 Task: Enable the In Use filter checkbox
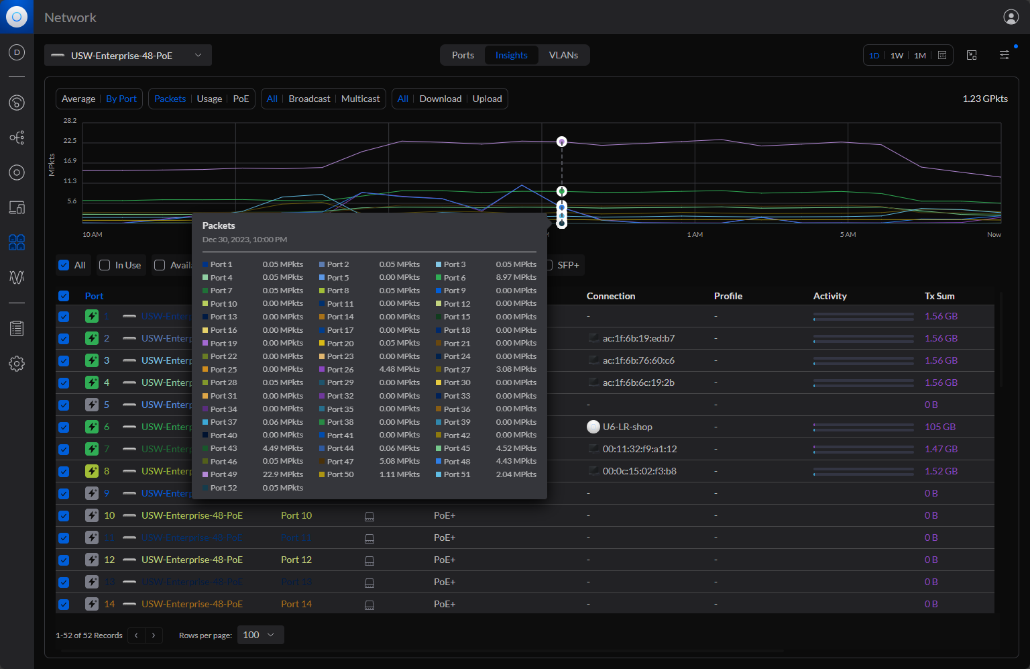105,265
